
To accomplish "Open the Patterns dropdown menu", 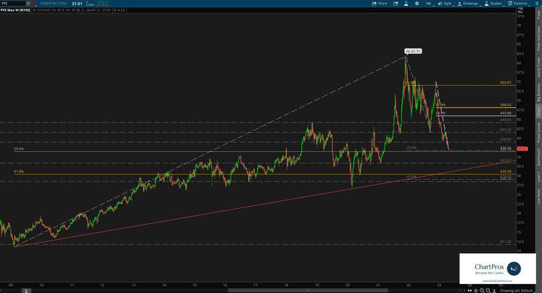I will pos(518,4).
